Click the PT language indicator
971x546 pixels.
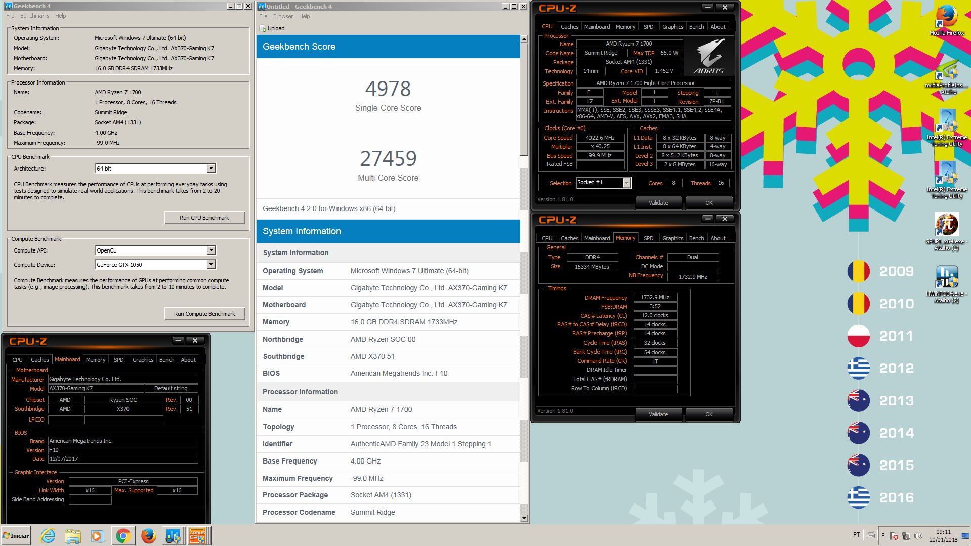pyautogui.click(x=857, y=535)
